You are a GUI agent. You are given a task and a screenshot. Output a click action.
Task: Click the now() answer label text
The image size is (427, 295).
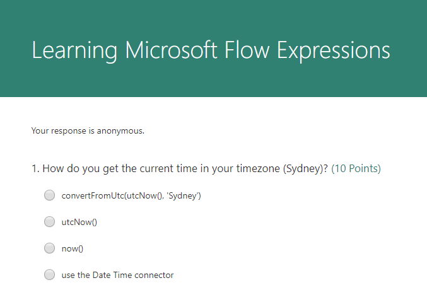(x=73, y=248)
